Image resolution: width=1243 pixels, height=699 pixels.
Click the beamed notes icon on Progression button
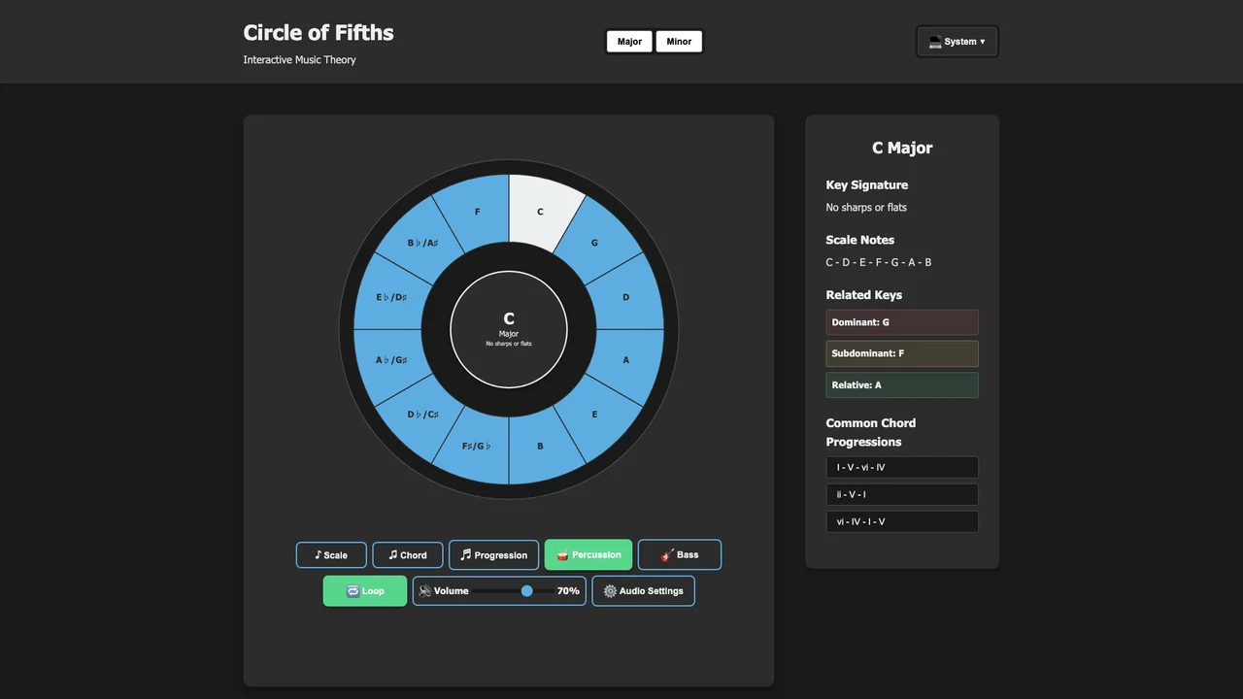coord(465,554)
